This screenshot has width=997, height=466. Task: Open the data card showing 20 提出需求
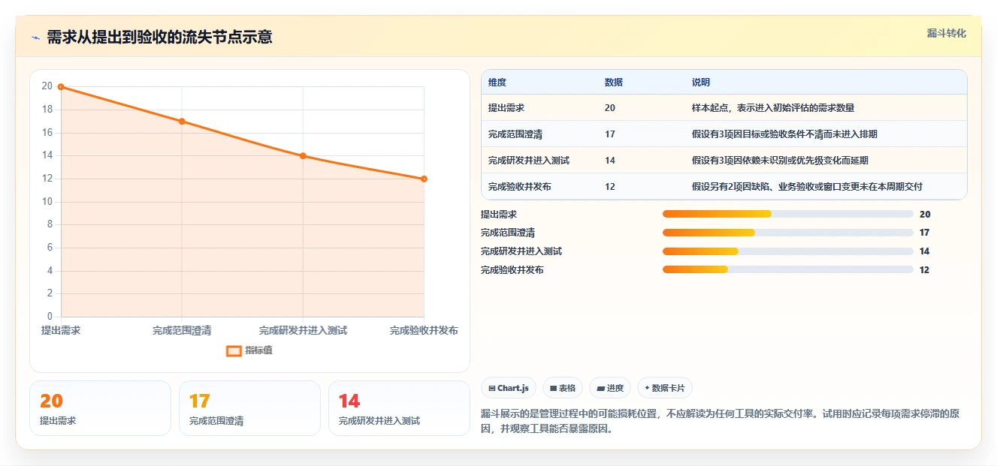(100, 408)
